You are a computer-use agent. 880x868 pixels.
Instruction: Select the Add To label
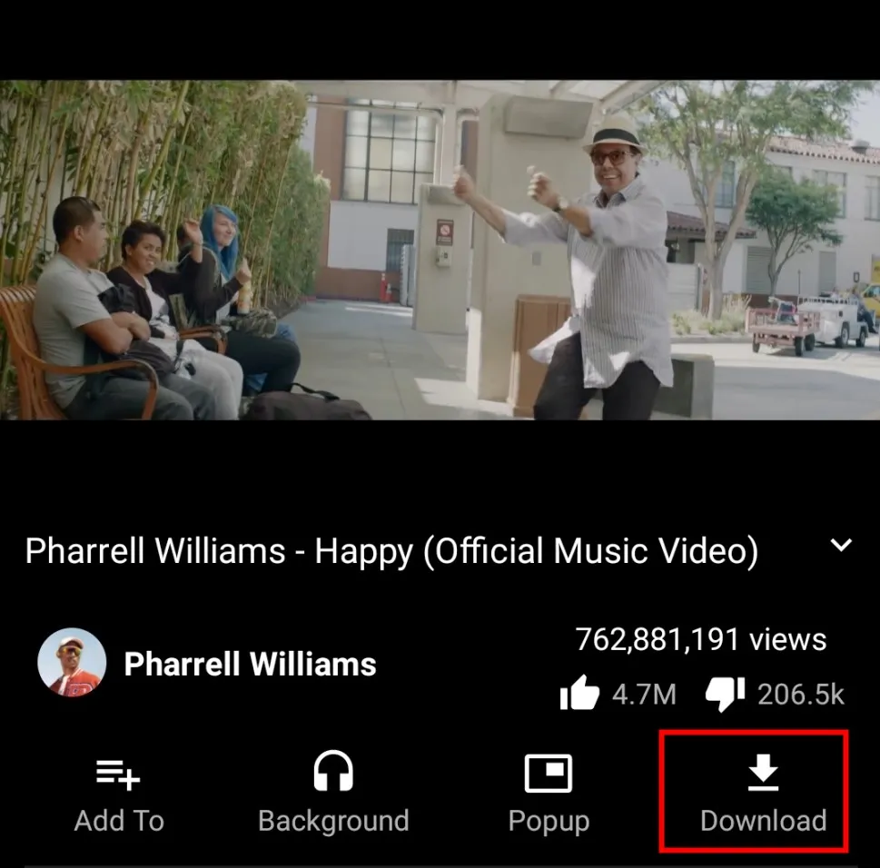point(119,821)
